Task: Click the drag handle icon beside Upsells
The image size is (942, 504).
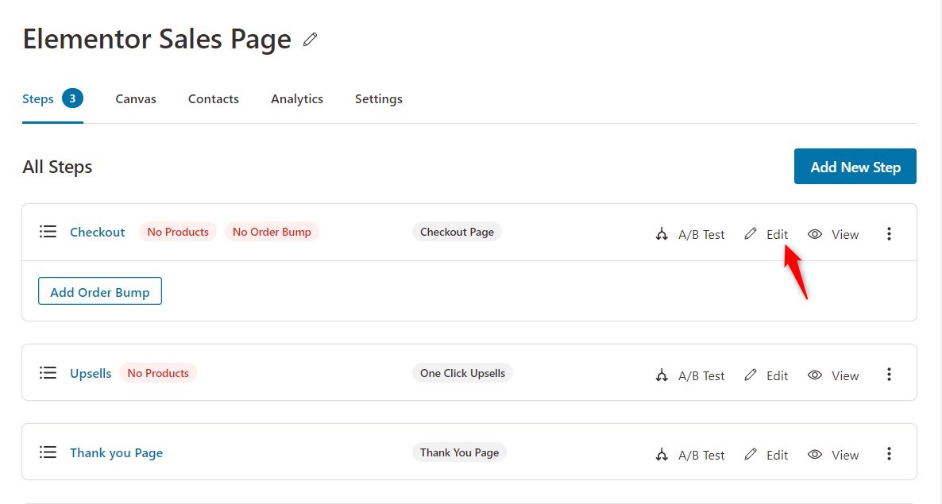Action: click(48, 372)
